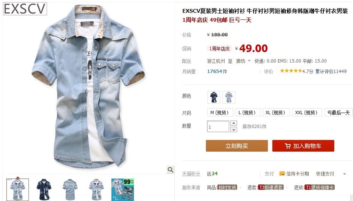Click the shopping cart icon in red button
Image resolution: width=353 pixels, height=201 pixels.
click(x=287, y=146)
